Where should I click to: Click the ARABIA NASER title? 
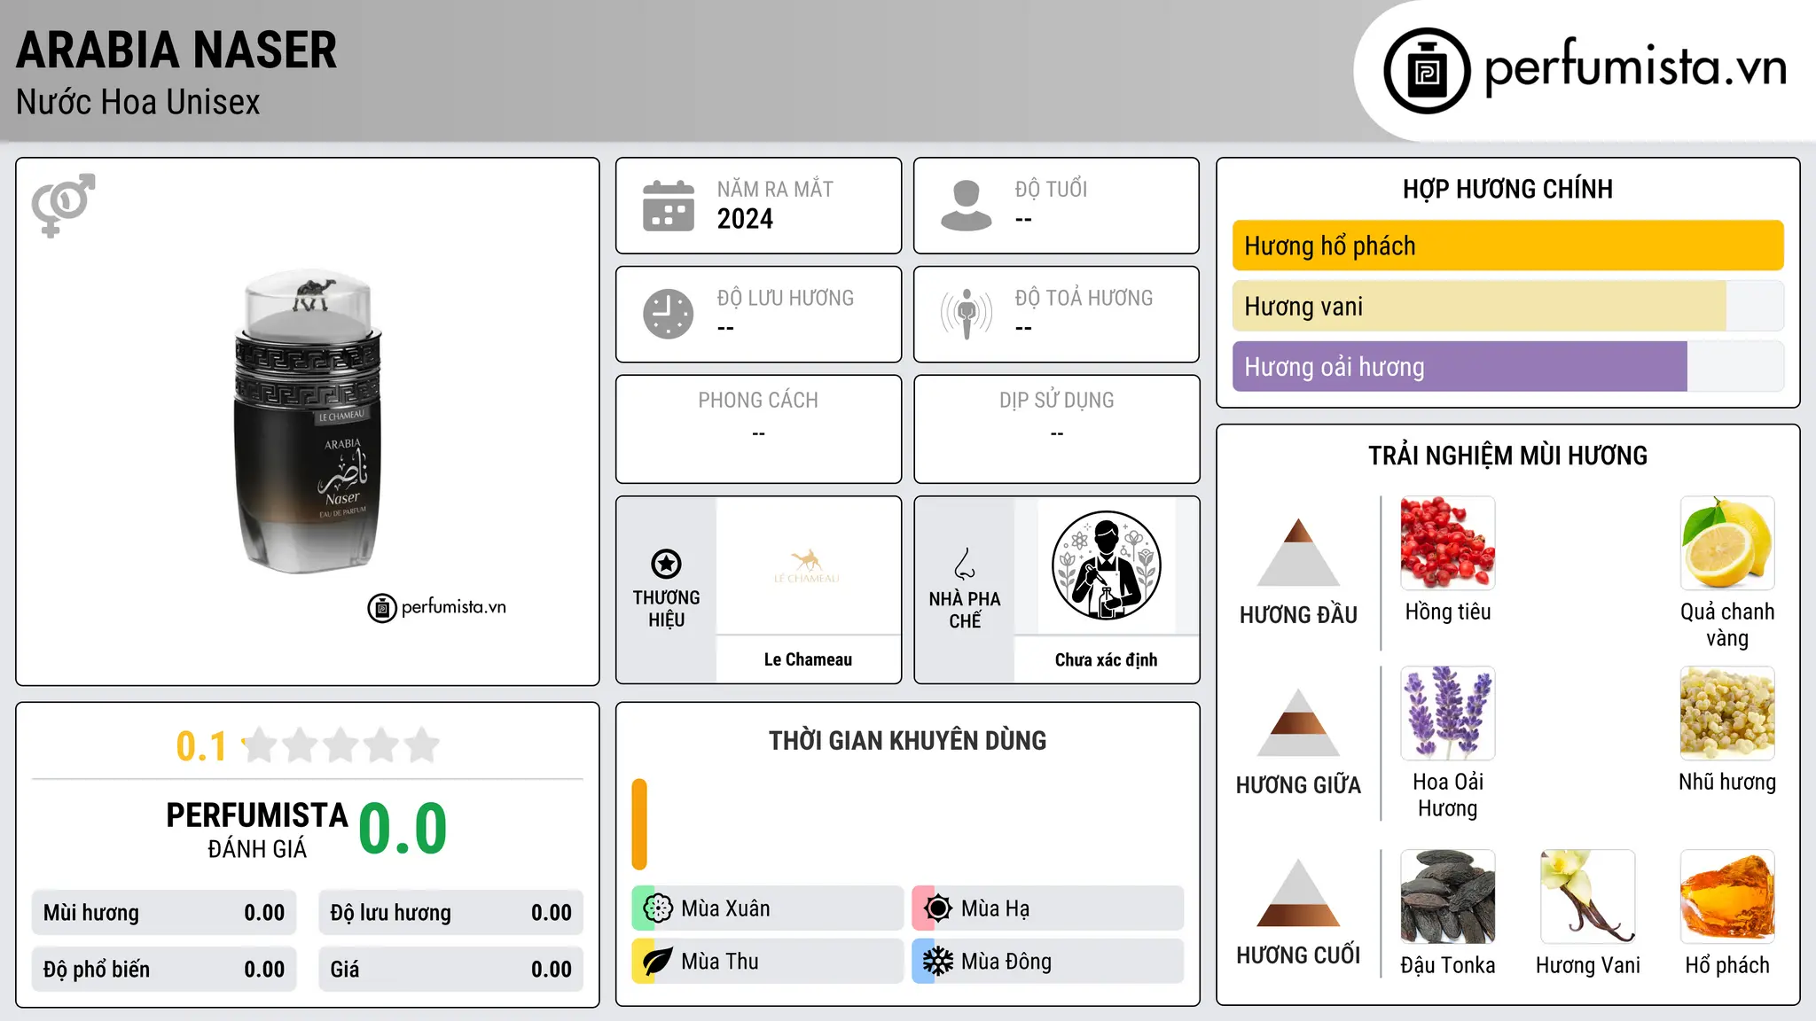(x=176, y=51)
